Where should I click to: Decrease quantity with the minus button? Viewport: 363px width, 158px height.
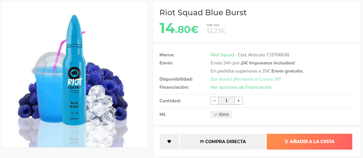coord(215,101)
